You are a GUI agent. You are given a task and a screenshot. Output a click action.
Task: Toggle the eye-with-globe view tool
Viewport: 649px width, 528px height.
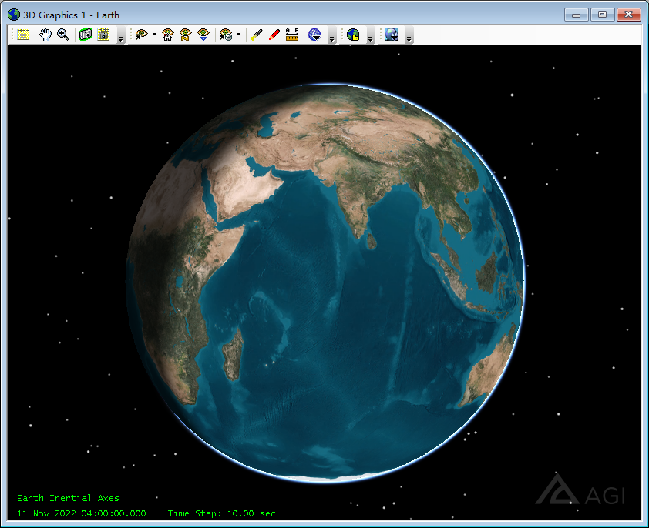pyautogui.click(x=227, y=35)
